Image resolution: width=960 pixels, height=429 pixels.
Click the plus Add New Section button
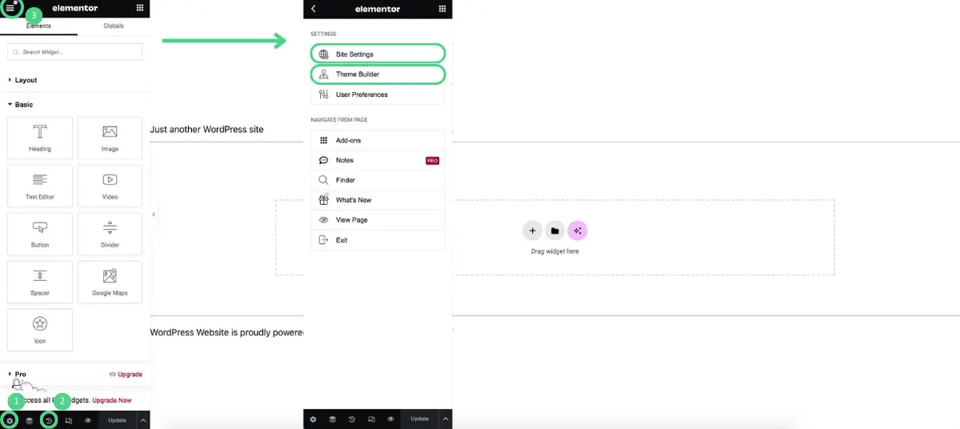(533, 231)
